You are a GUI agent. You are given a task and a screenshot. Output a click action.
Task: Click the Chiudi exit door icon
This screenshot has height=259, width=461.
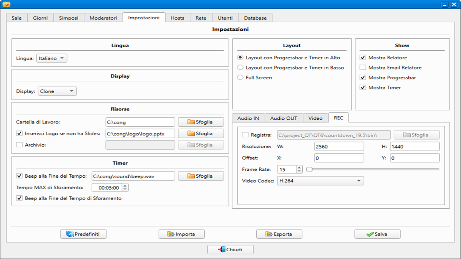222,249
